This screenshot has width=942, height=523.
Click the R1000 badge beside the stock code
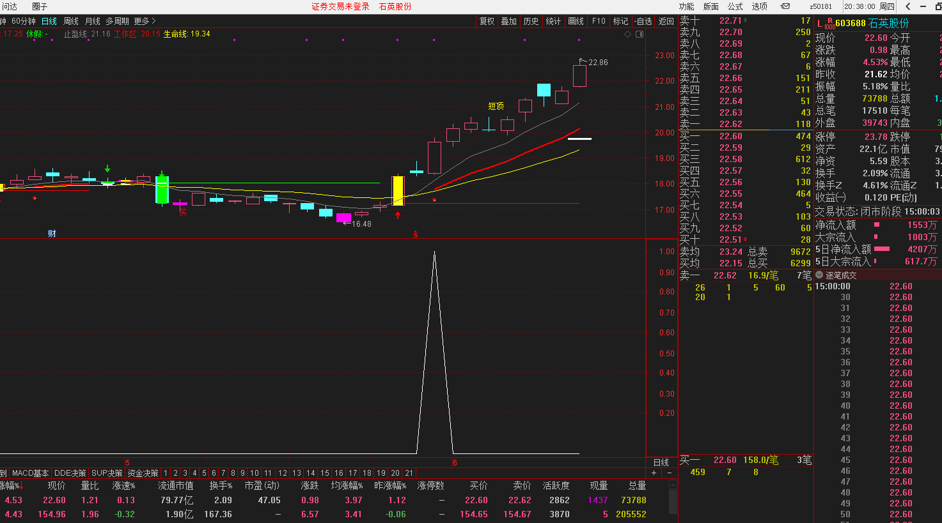[829, 24]
